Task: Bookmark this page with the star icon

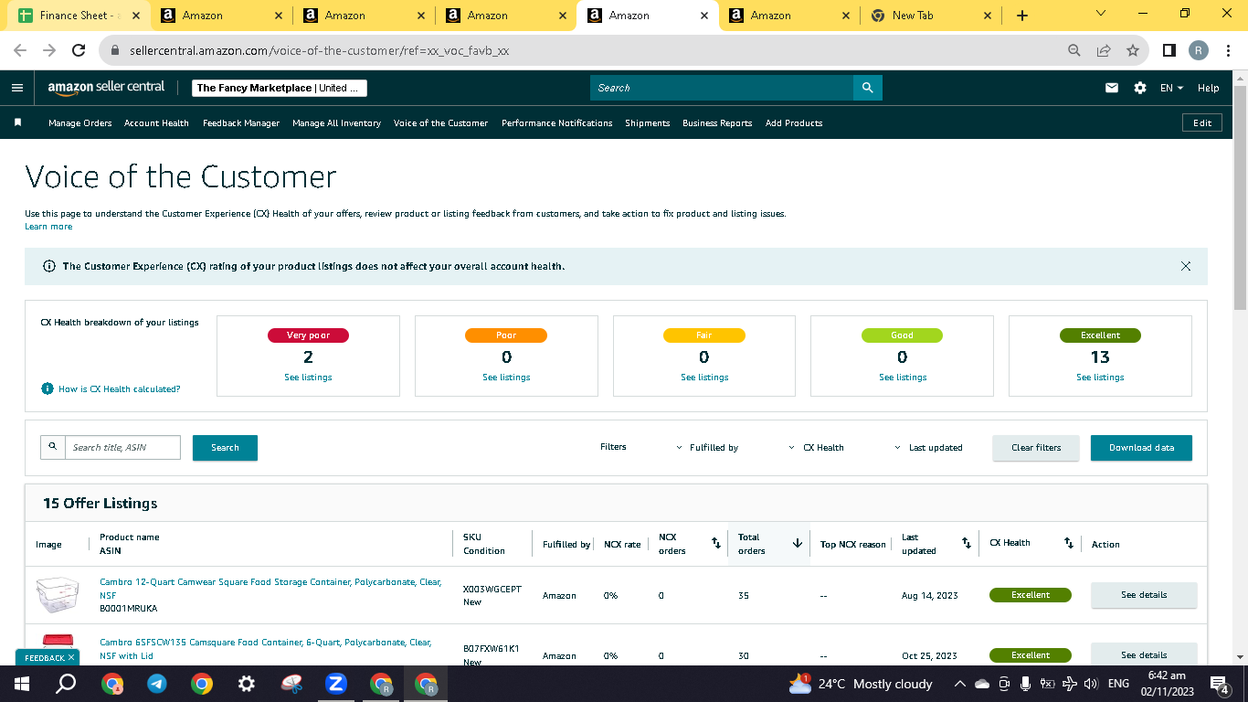Action: 1133,50
